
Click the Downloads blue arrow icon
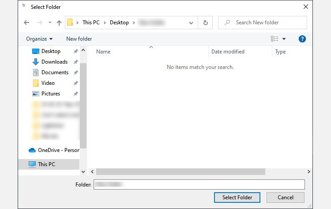tap(36, 62)
